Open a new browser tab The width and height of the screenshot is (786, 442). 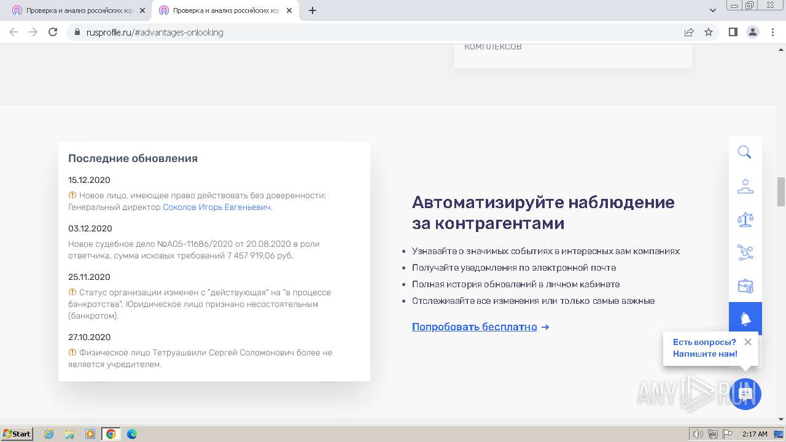(x=312, y=10)
